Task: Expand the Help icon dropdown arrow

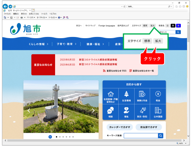Action: coord(61,18)
